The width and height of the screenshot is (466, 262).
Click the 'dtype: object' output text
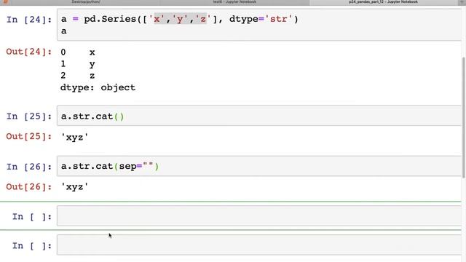[x=98, y=87]
